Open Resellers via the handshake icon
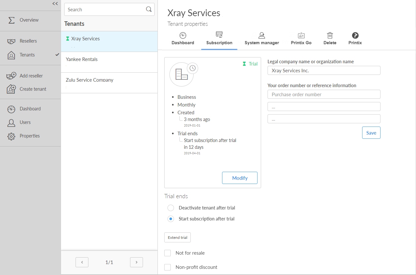 click(11, 41)
